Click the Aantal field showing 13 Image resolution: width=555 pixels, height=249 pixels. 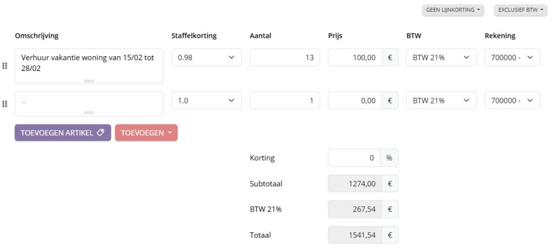(284, 57)
